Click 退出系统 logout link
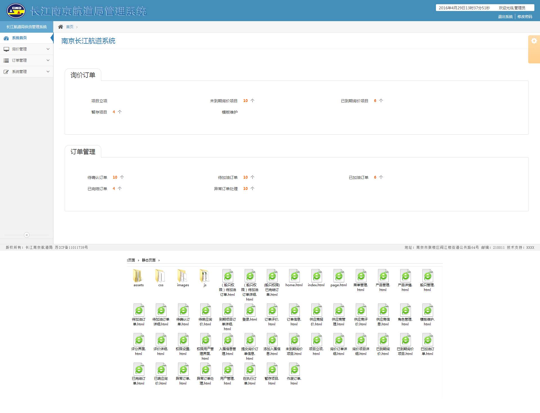540x413 pixels. pyautogui.click(x=505, y=17)
